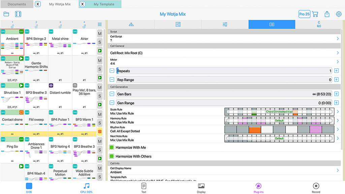This screenshot has width=345, height=194.
Task: Toggle the track 1 lock icon
Action: click(x=12, y=26)
